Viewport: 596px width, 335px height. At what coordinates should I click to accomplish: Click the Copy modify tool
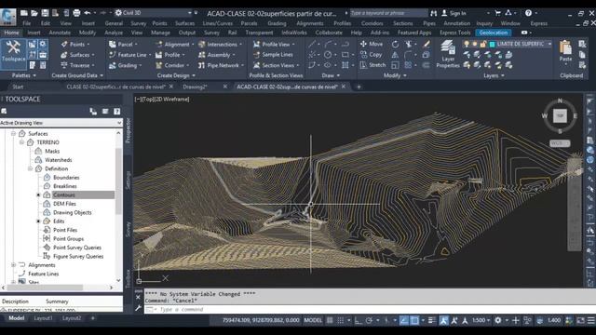click(x=371, y=55)
